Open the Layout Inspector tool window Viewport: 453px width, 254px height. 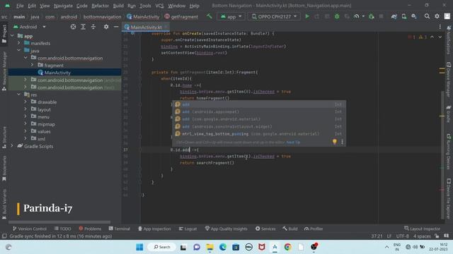tap(422, 229)
